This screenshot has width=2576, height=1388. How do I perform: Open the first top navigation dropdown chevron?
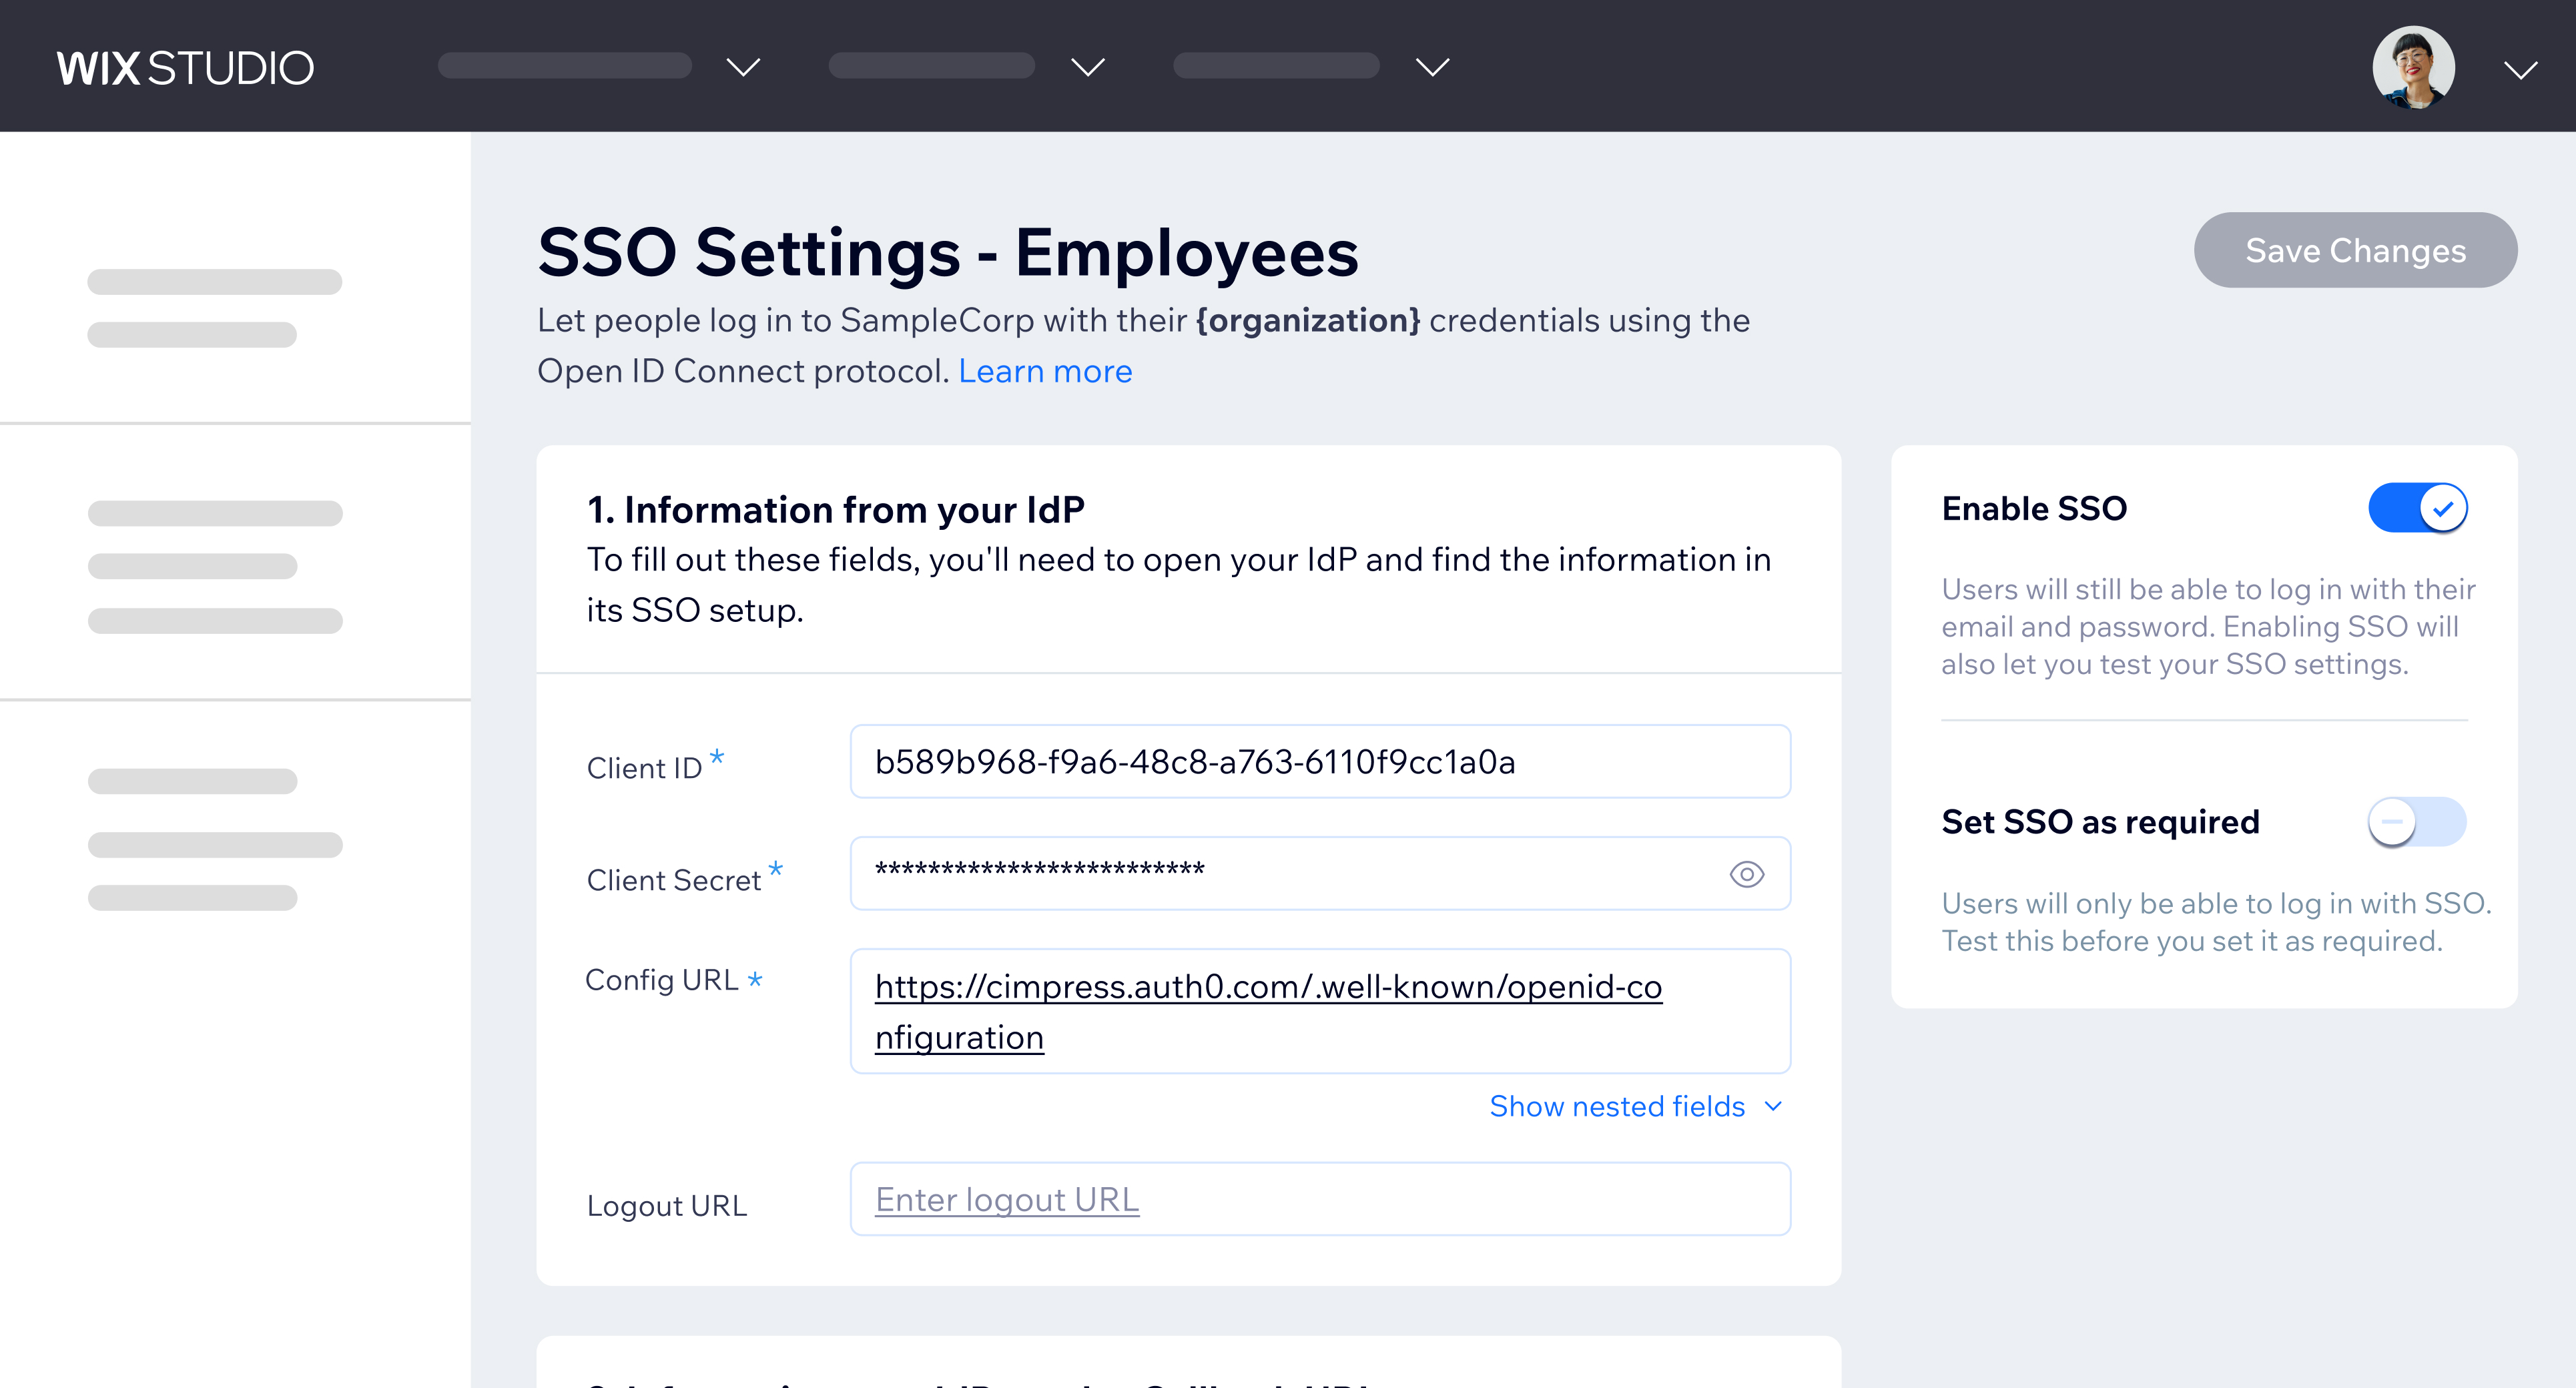pos(743,67)
